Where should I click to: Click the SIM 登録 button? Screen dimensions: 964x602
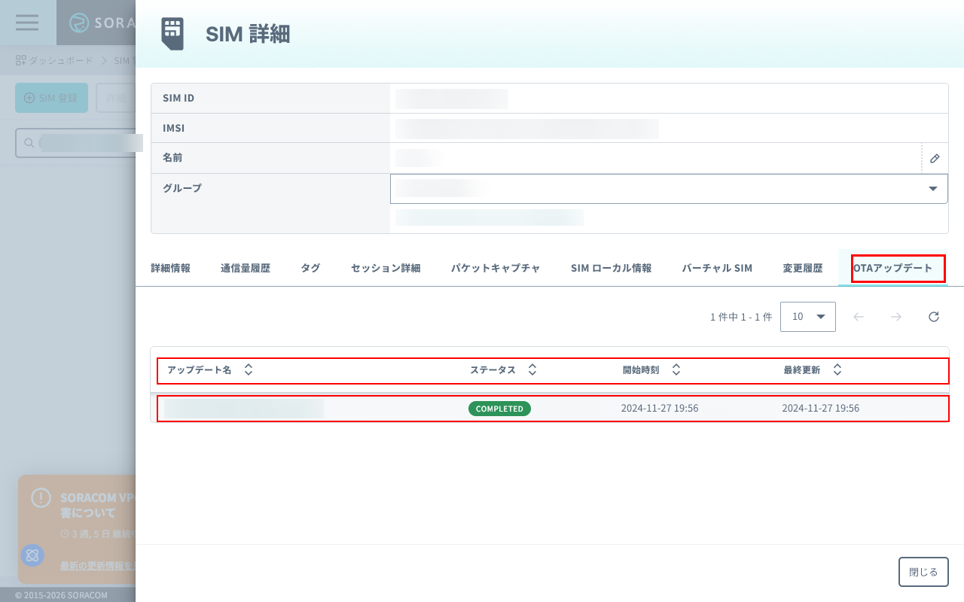pos(51,97)
